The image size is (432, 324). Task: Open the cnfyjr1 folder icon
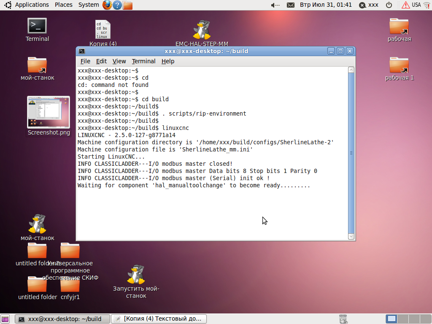tap(70, 286)
